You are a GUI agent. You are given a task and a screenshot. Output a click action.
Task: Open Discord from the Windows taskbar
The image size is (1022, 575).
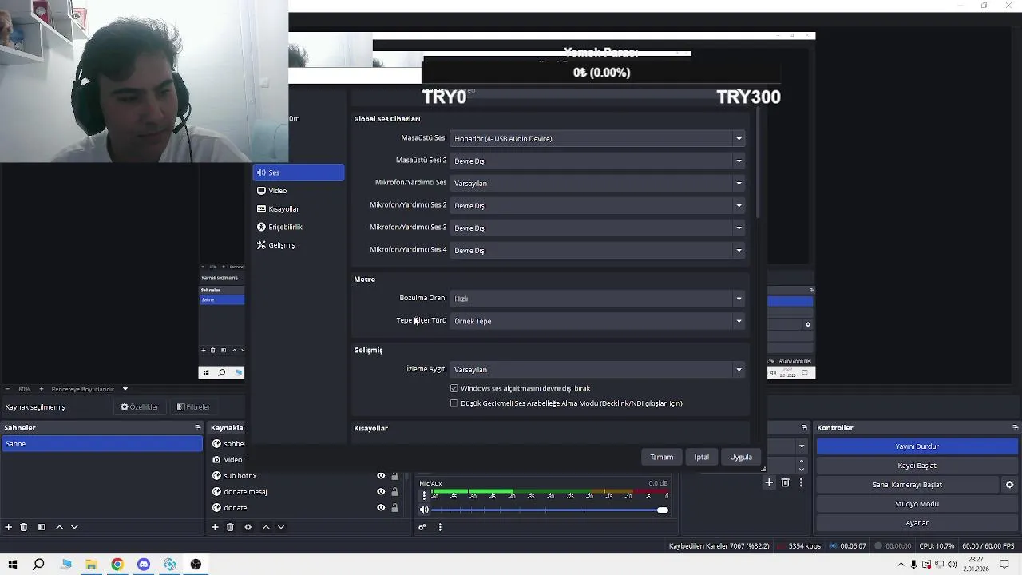144,565
